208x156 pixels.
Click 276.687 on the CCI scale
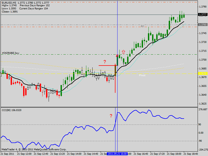point(203,109)
